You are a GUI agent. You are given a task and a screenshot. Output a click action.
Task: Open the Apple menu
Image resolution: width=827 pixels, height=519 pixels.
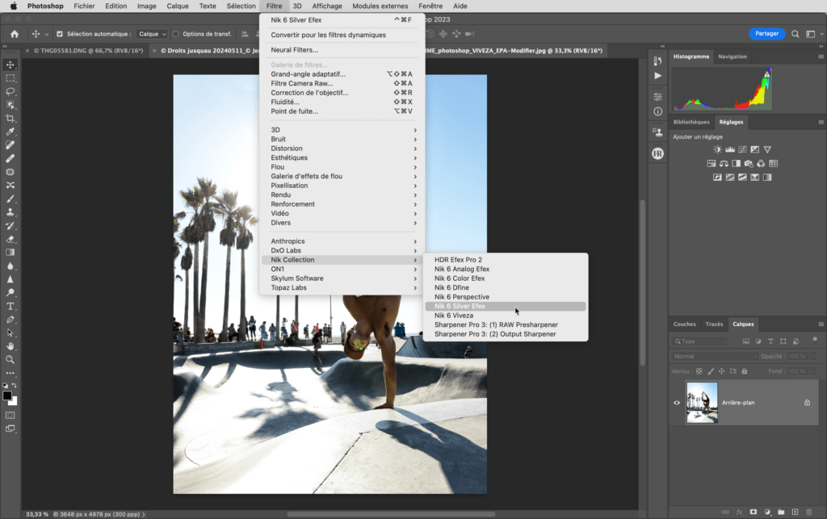coord(14,6)
